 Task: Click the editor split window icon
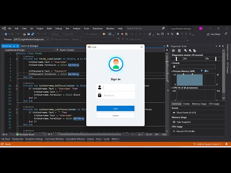point(167,50)
